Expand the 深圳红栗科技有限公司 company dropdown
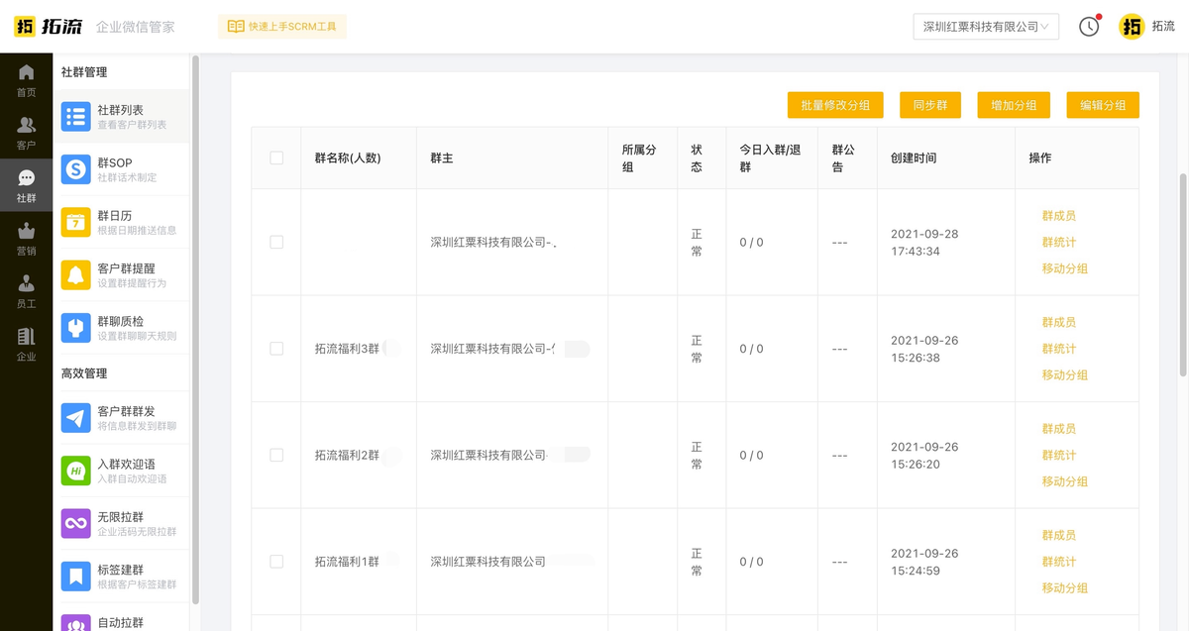1189x631 pixels. tap(985, 27)
